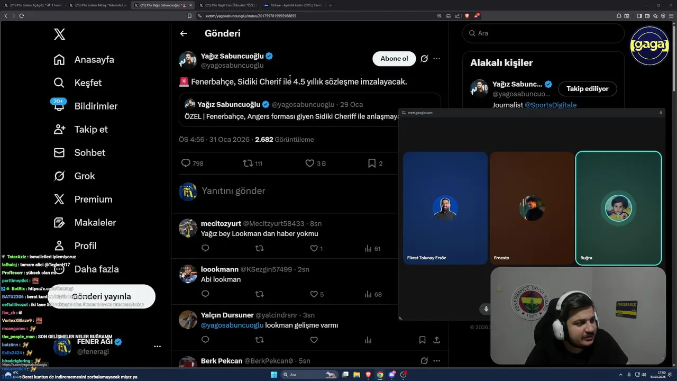Repost loookmann's reply

(x=259, y=294)
